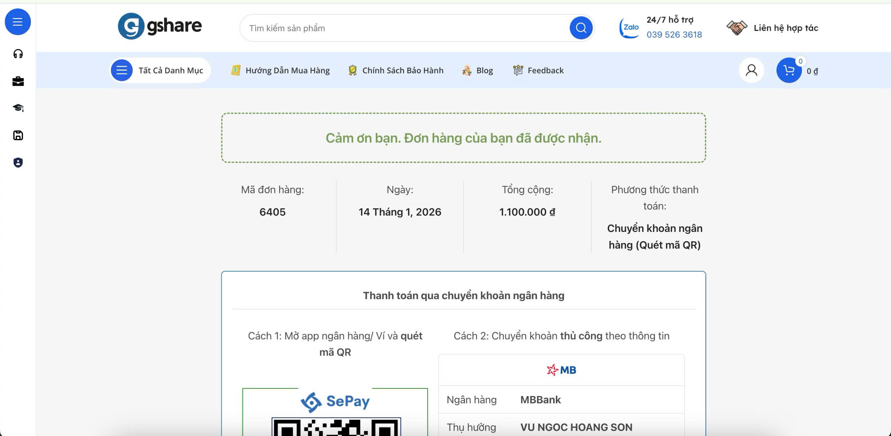Open Zalo support chat icon
Screen dimensions: 891x436
point(629,28)
